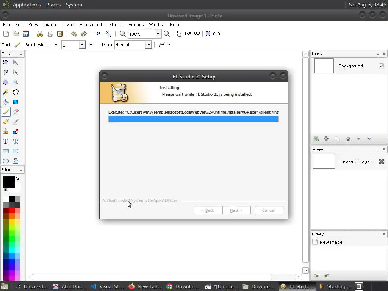Close Unsaved Image 1 in Images panel
The image size is (388, 291).
coord(381,161)
